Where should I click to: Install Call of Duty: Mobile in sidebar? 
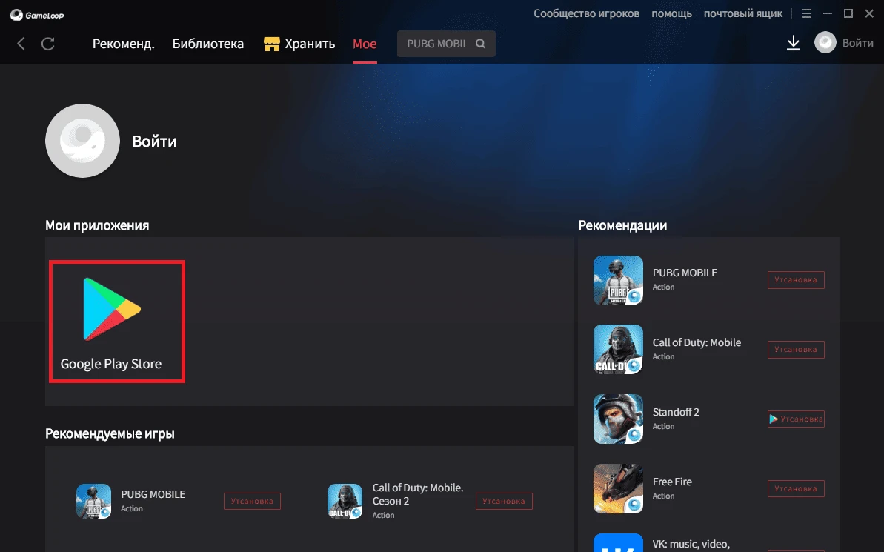(796, 350)
